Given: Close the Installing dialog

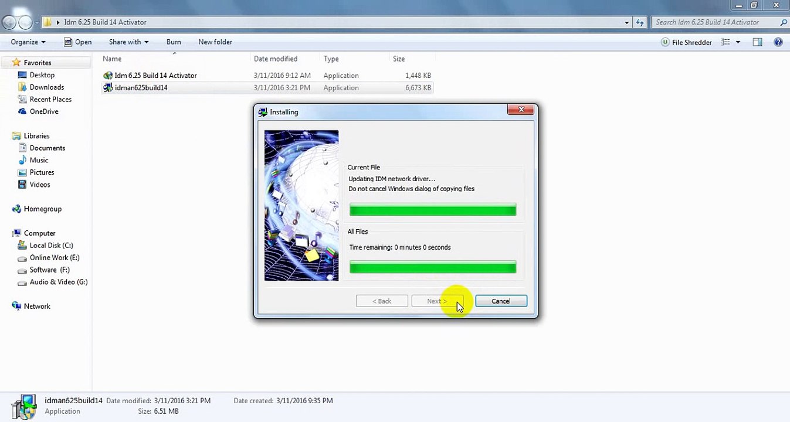Looking at the screenshot, I should click(x=520, y=110).
